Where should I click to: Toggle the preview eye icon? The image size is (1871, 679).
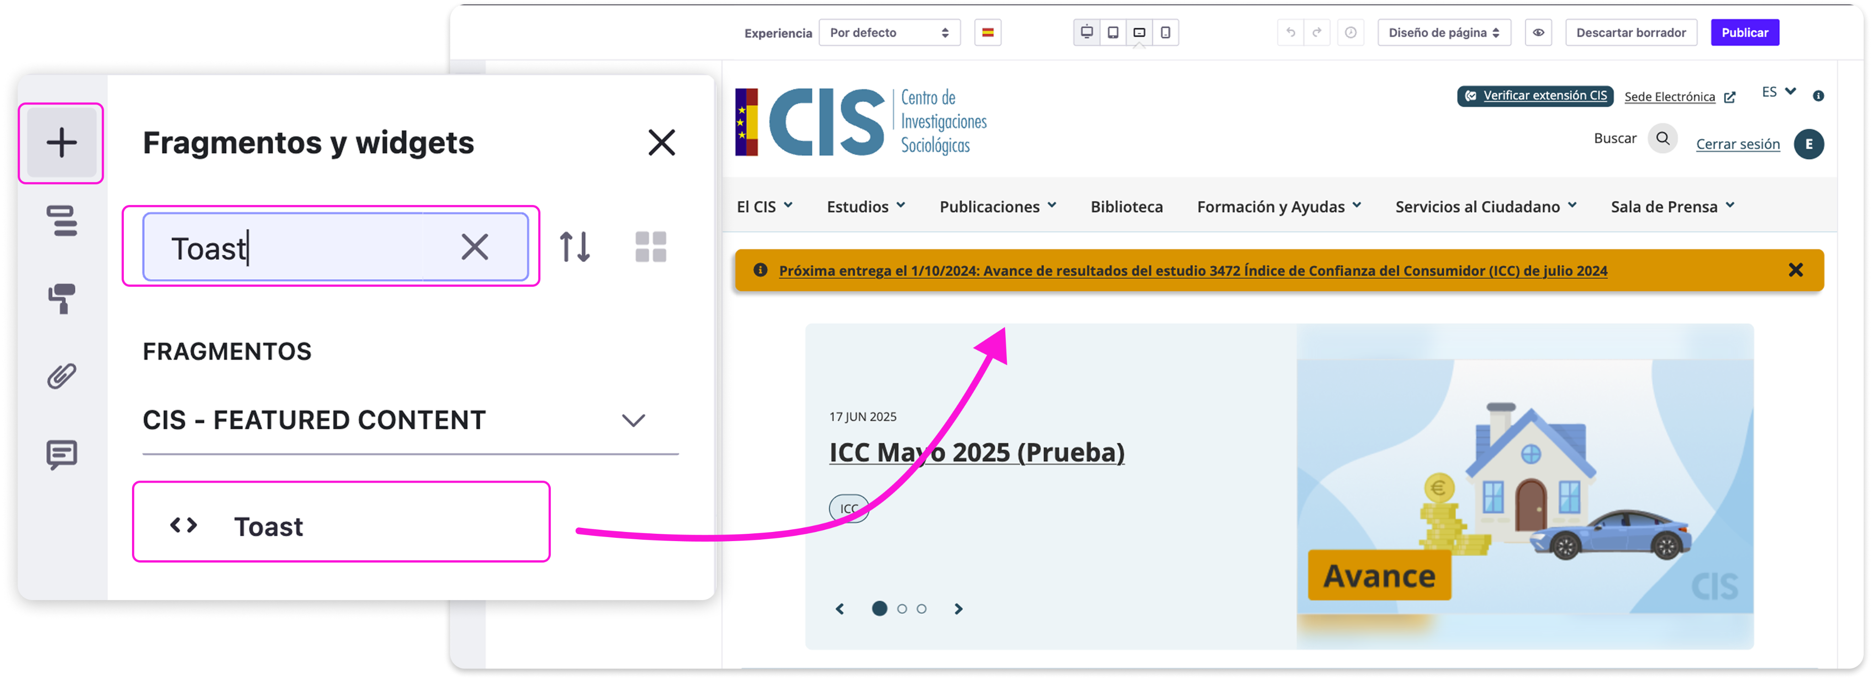pyautogui.click(x=1538, y=33)
